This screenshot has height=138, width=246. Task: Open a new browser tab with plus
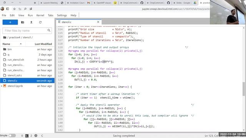click(x=35, y=3)
